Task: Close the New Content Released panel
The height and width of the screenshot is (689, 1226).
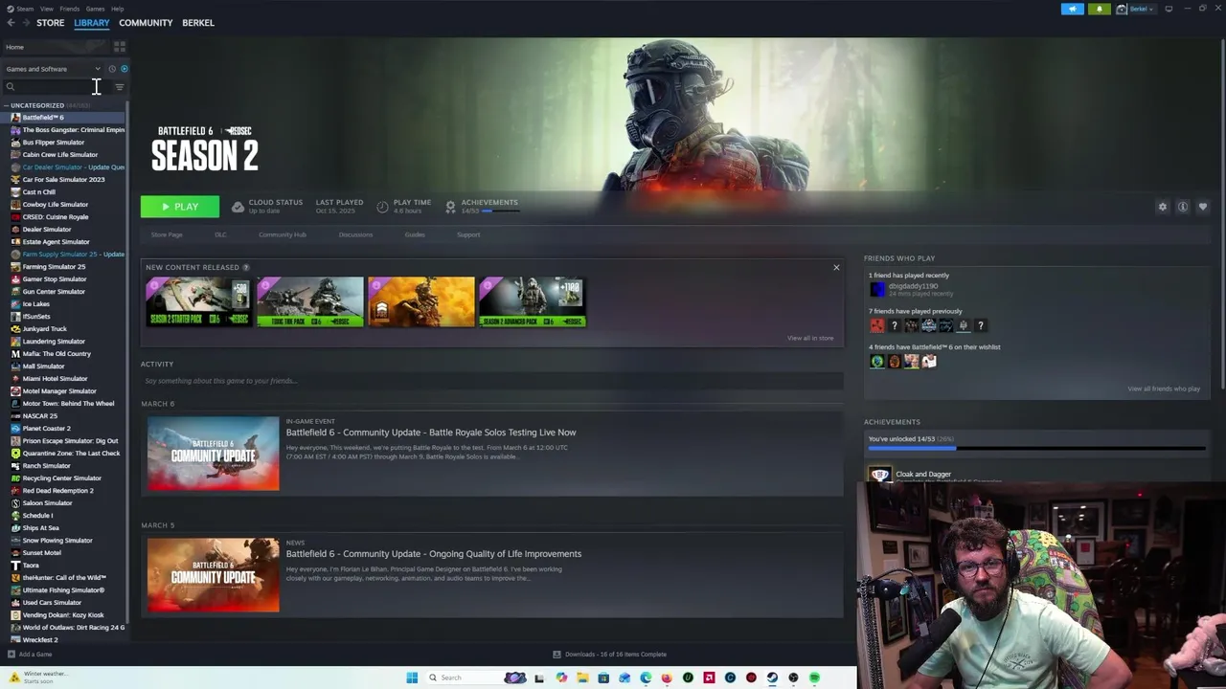Action: point(836,268)
